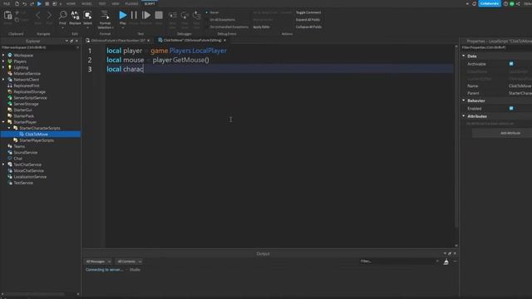
Task: Switch to the place document tab
Action: pos(118,41)
